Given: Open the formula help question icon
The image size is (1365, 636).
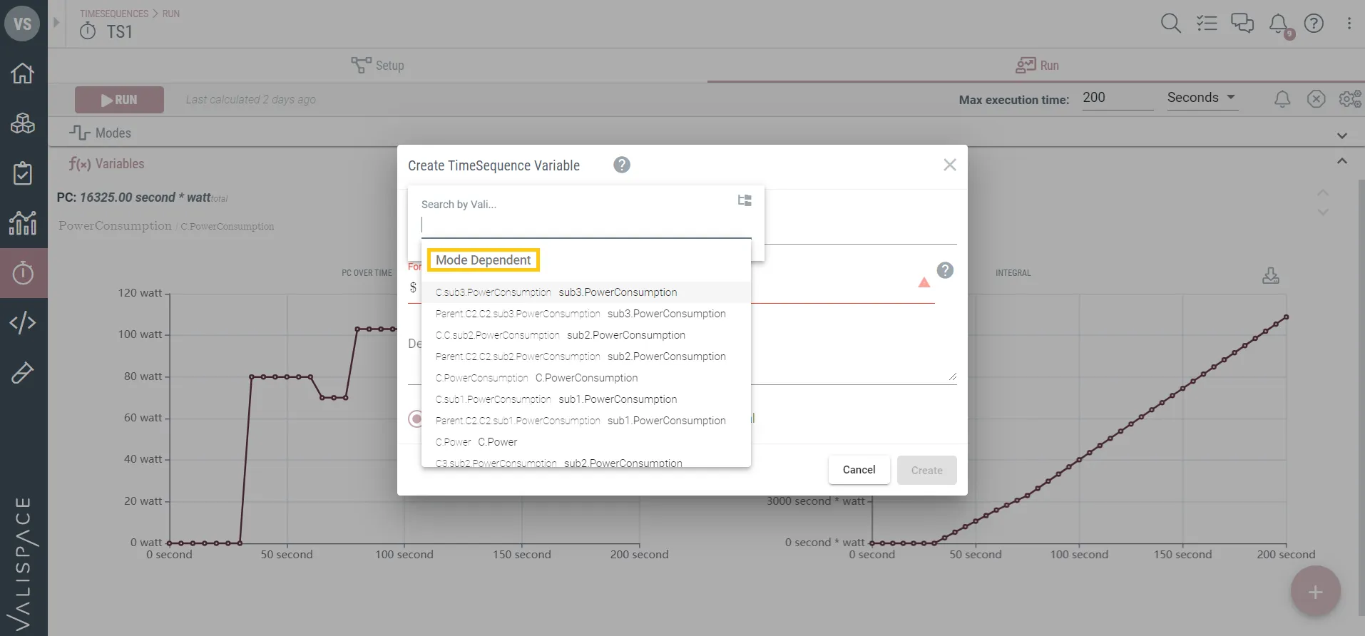Looking at the screenshot, I should pos(945,270).
